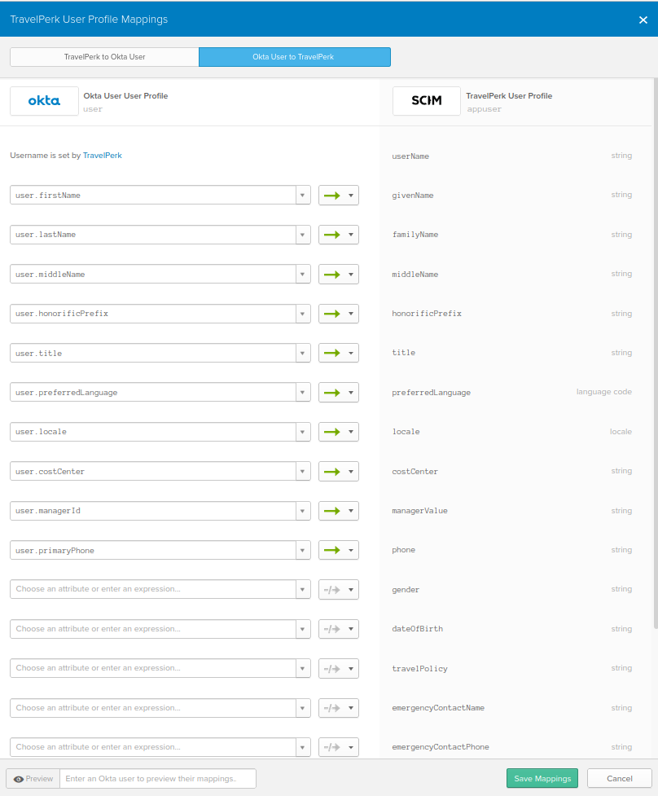Click the do-not-map icon for emergencyContactName
Viewport: 658px width, 796px height.
331,708
